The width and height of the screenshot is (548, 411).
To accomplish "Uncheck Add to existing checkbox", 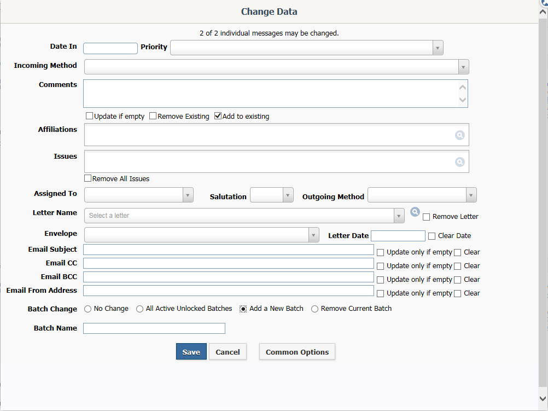I will click(x=218, y=116).
